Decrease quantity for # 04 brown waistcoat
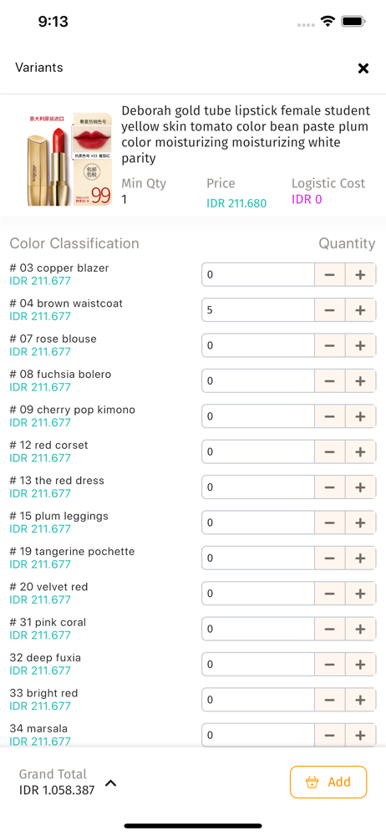The width and height of the screenshot is (386, 836). (x=329, y=310)
